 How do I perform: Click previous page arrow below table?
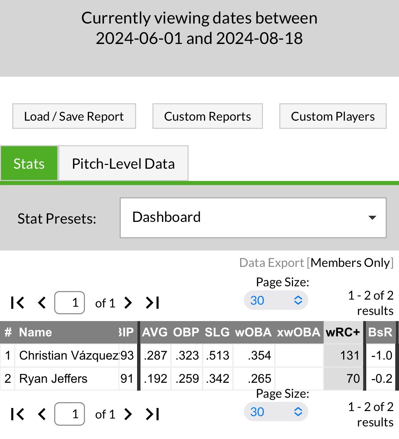tap(42, 414)
